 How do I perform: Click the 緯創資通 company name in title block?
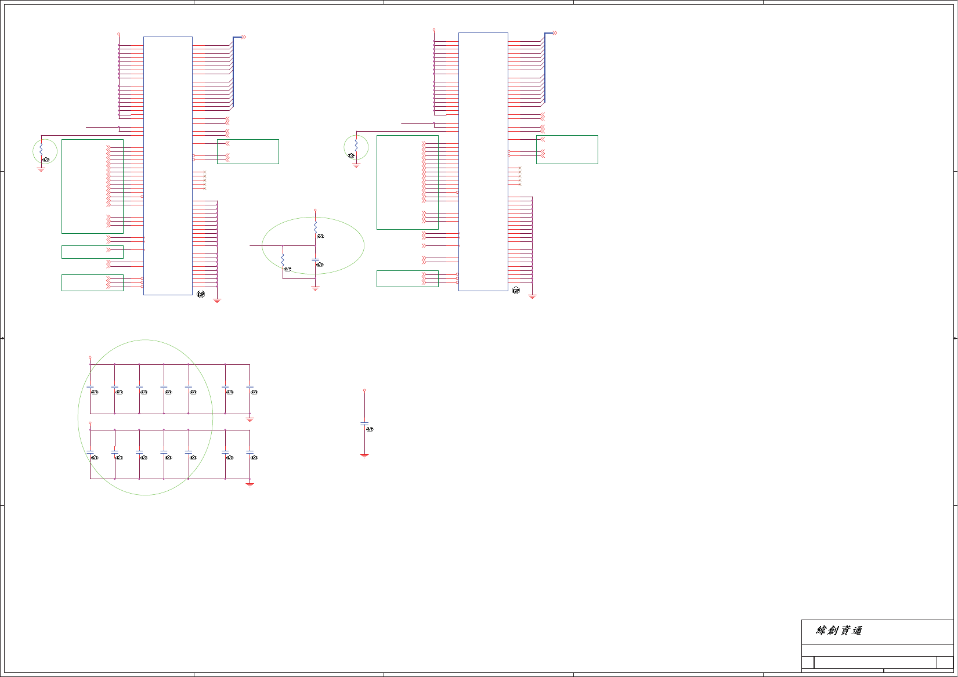click(x=839, y=630)
